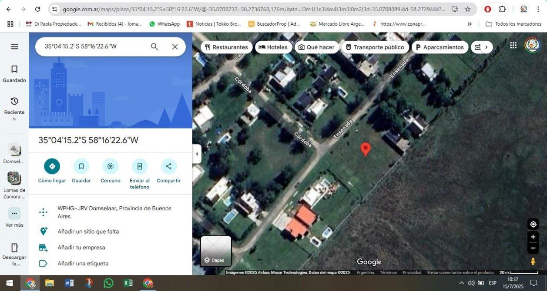The width and height of the screenshot is (547, 291).
Task: Switch map layers with Capas thumbnail
Action: coord(216,251)
